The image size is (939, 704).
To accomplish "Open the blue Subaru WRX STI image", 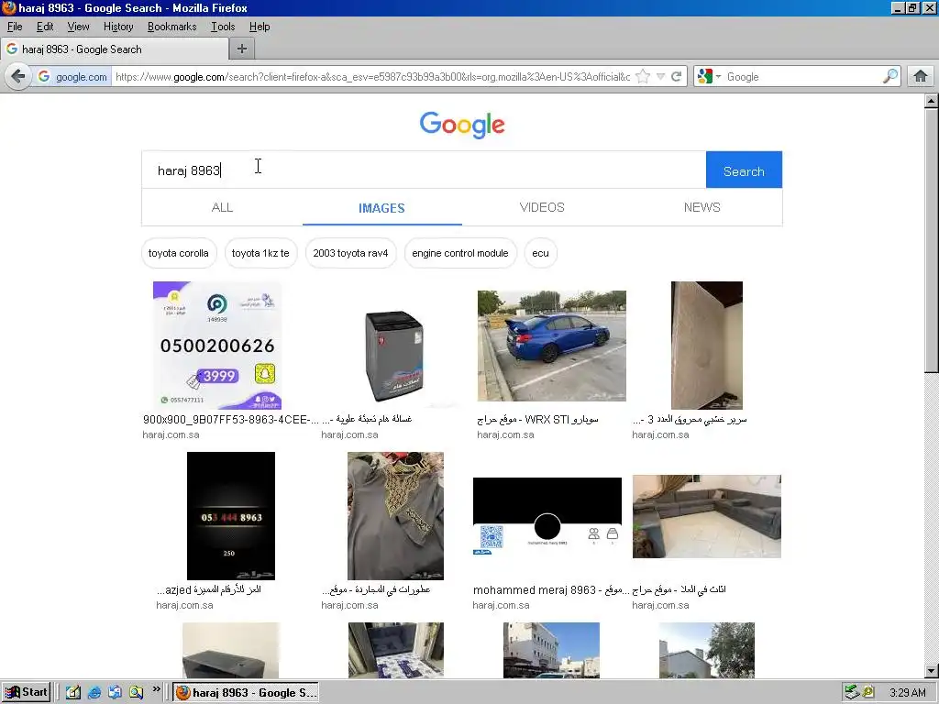I will click(551, 346).
